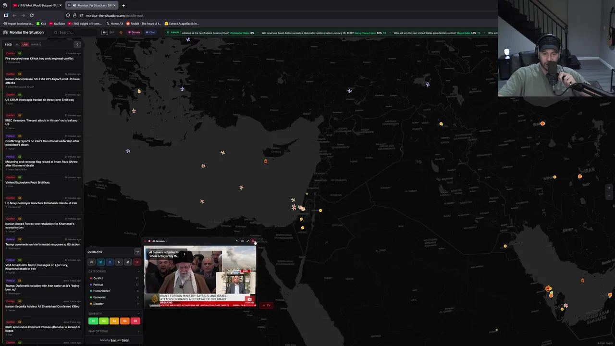Viewport: 615px width, 346px height.
Task: Toggle the aircraft overlay icon
Action: click(100, 262)
